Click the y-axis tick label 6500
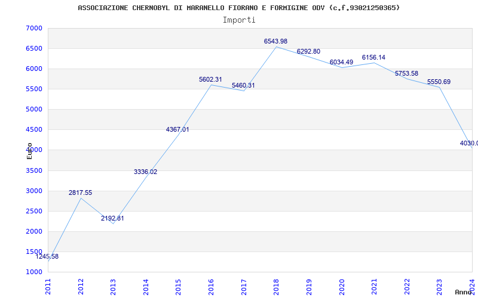 click(34, 49)
